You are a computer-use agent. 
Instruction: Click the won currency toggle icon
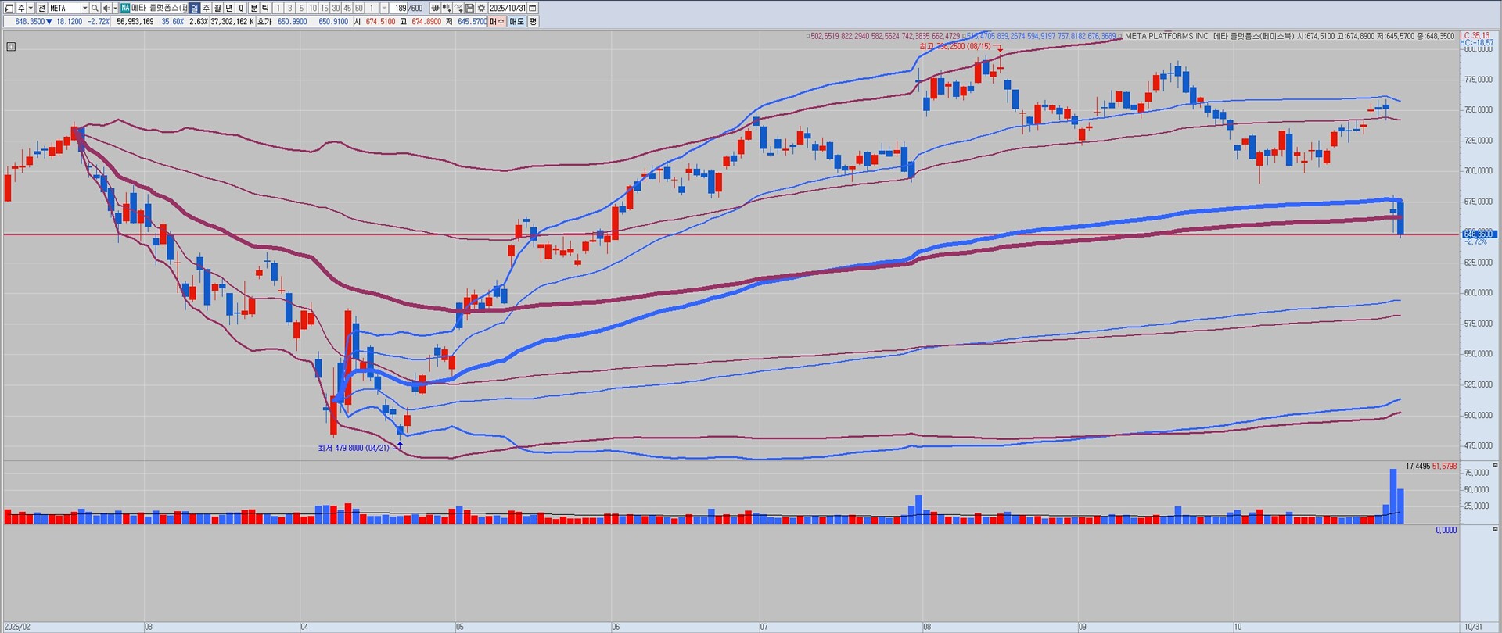(x=435, y=8)
